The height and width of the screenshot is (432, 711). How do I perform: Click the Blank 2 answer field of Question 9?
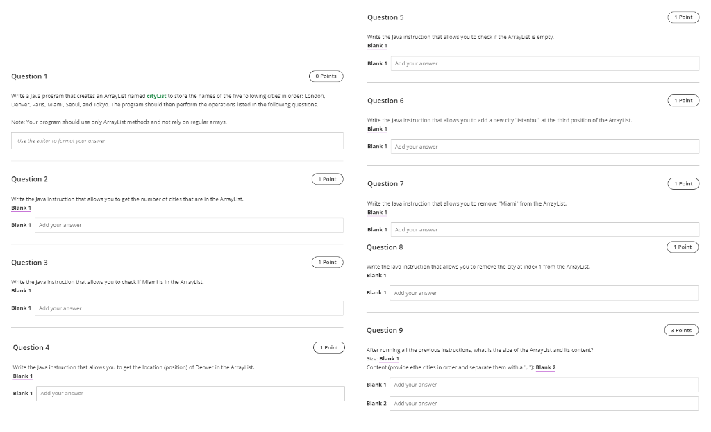point(545,403)
